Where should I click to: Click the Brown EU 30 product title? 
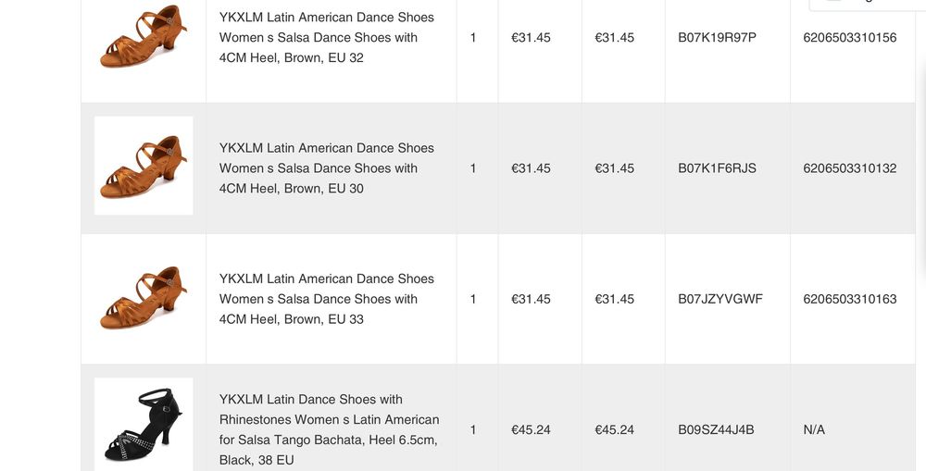326,167
